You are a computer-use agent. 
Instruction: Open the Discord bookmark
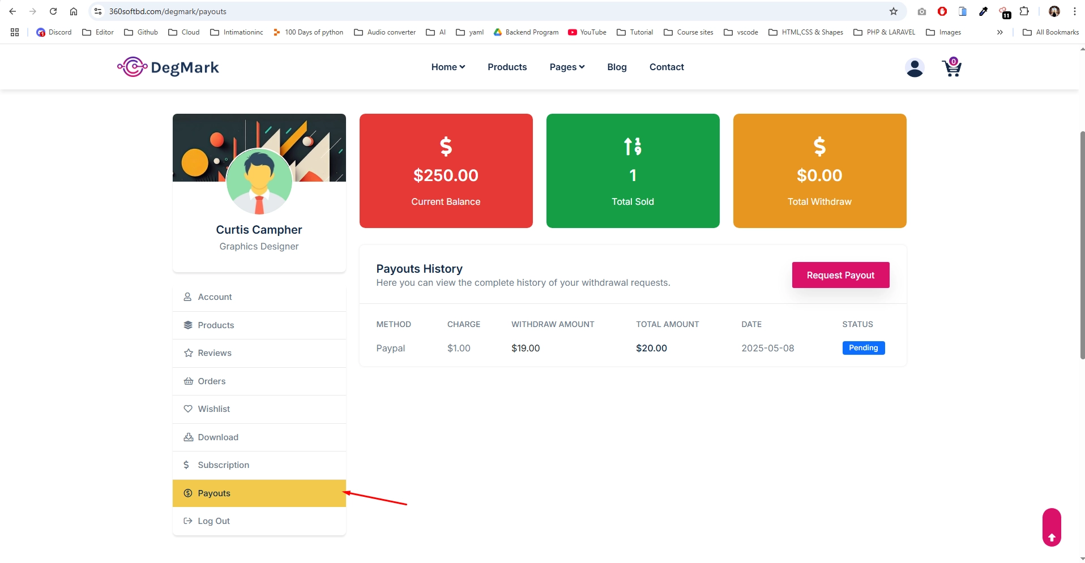pos(54,32)
